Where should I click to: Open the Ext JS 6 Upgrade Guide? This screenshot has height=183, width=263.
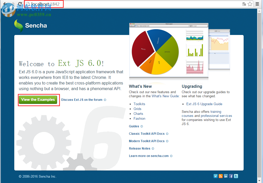(x=204, y=104)
